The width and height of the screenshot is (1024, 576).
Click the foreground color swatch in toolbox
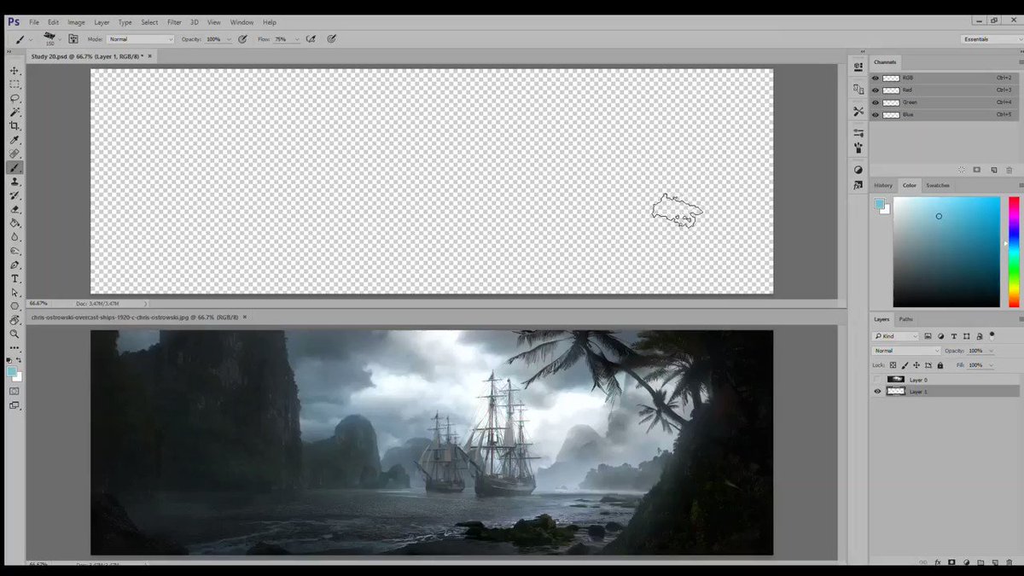click(11, 372)
